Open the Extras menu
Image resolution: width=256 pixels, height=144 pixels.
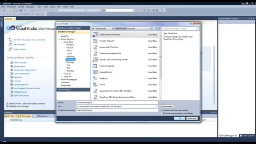[x=52, y=7]
